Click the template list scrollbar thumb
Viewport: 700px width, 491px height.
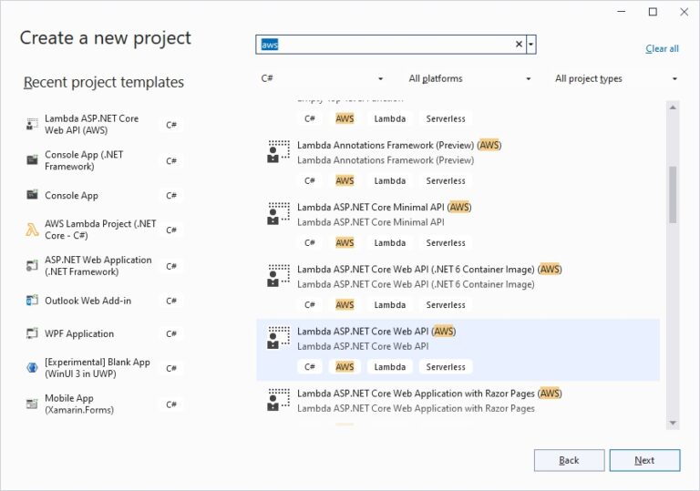click(x=673, y=194)
